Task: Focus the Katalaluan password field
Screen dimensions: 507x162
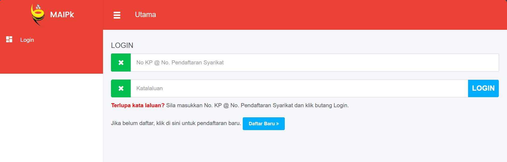Action: [x=298, y=88]
